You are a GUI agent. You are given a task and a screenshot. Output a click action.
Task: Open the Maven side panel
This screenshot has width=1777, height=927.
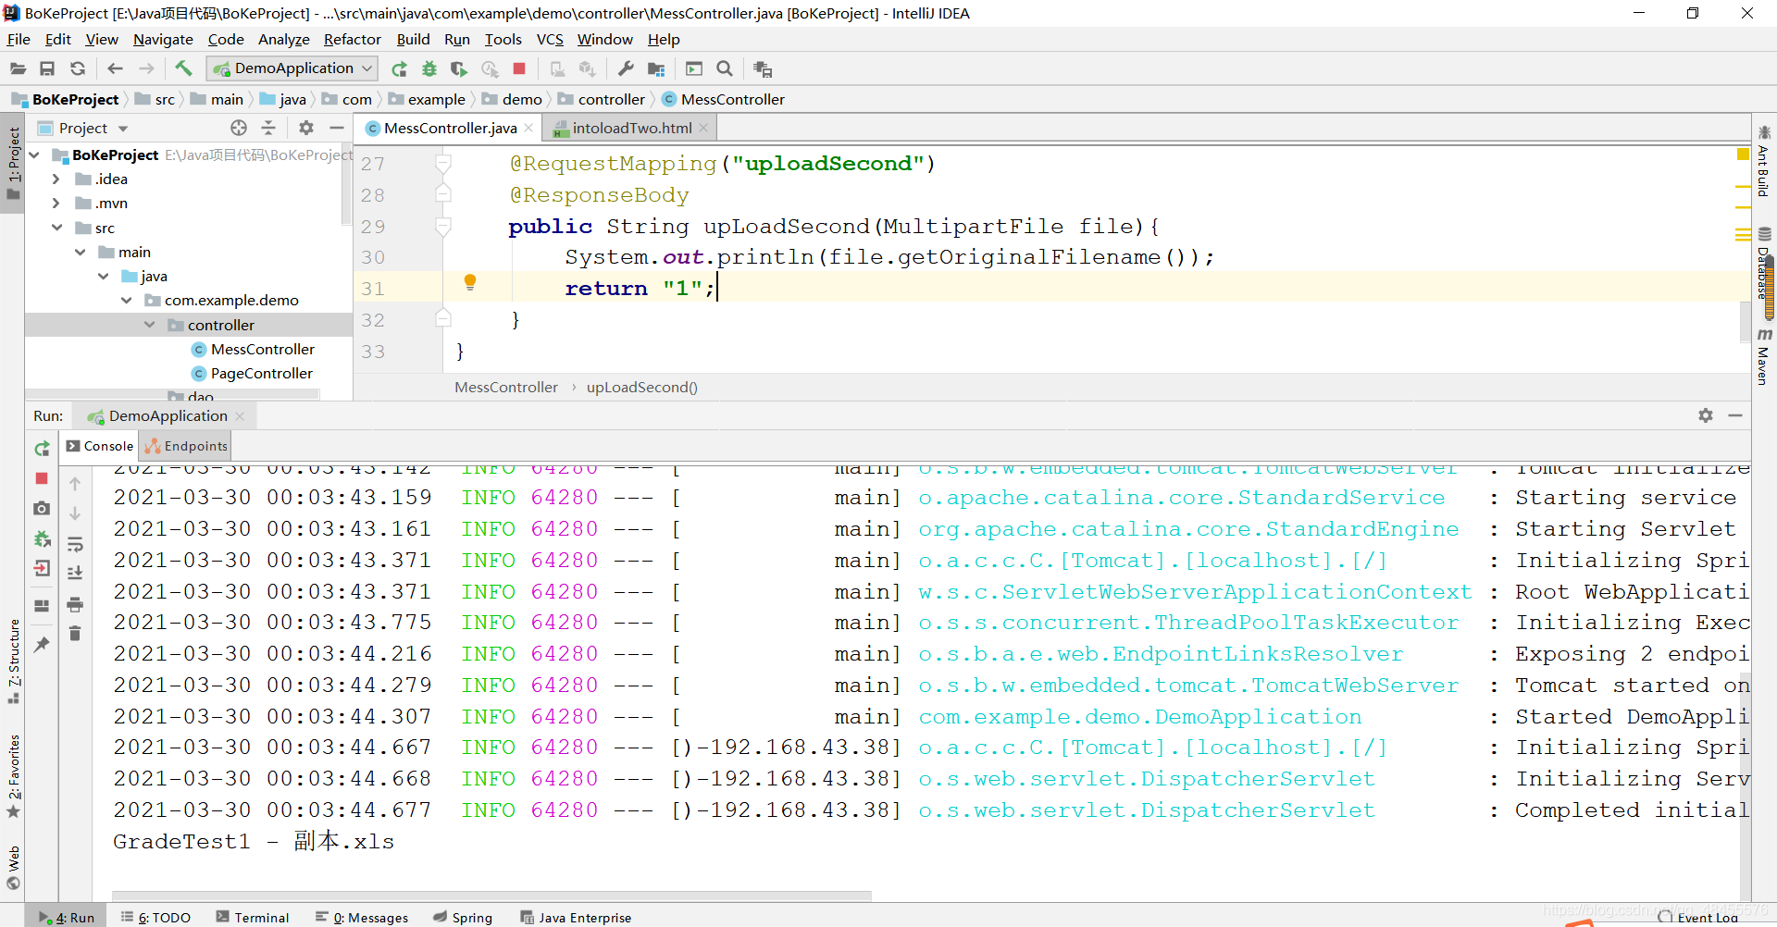[x=1763, y=356]
